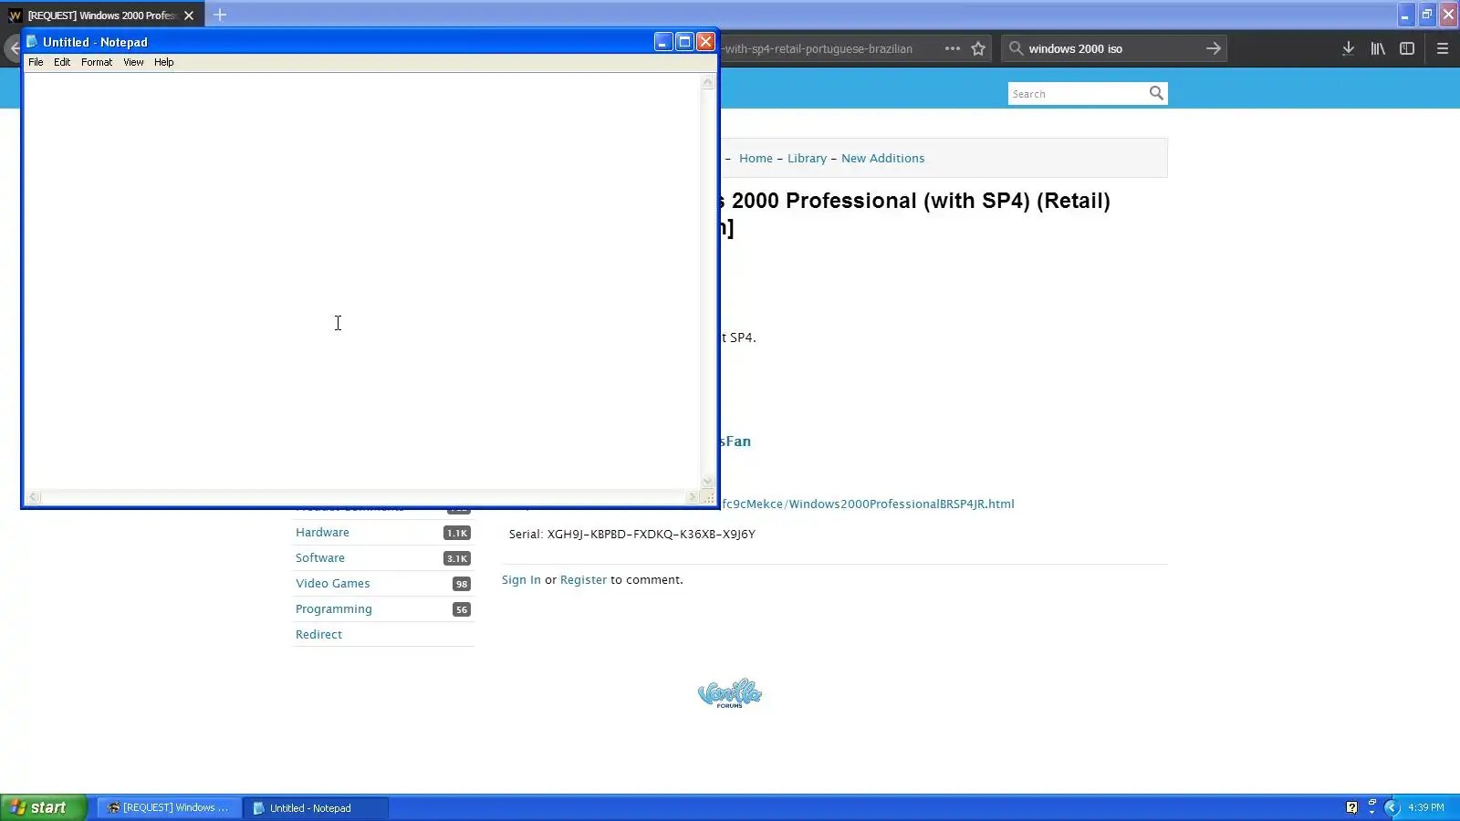The height and width of the screenshot is (821, 1460).
Task: Open Notepad Help menu
Action: (x=164, y=62)
